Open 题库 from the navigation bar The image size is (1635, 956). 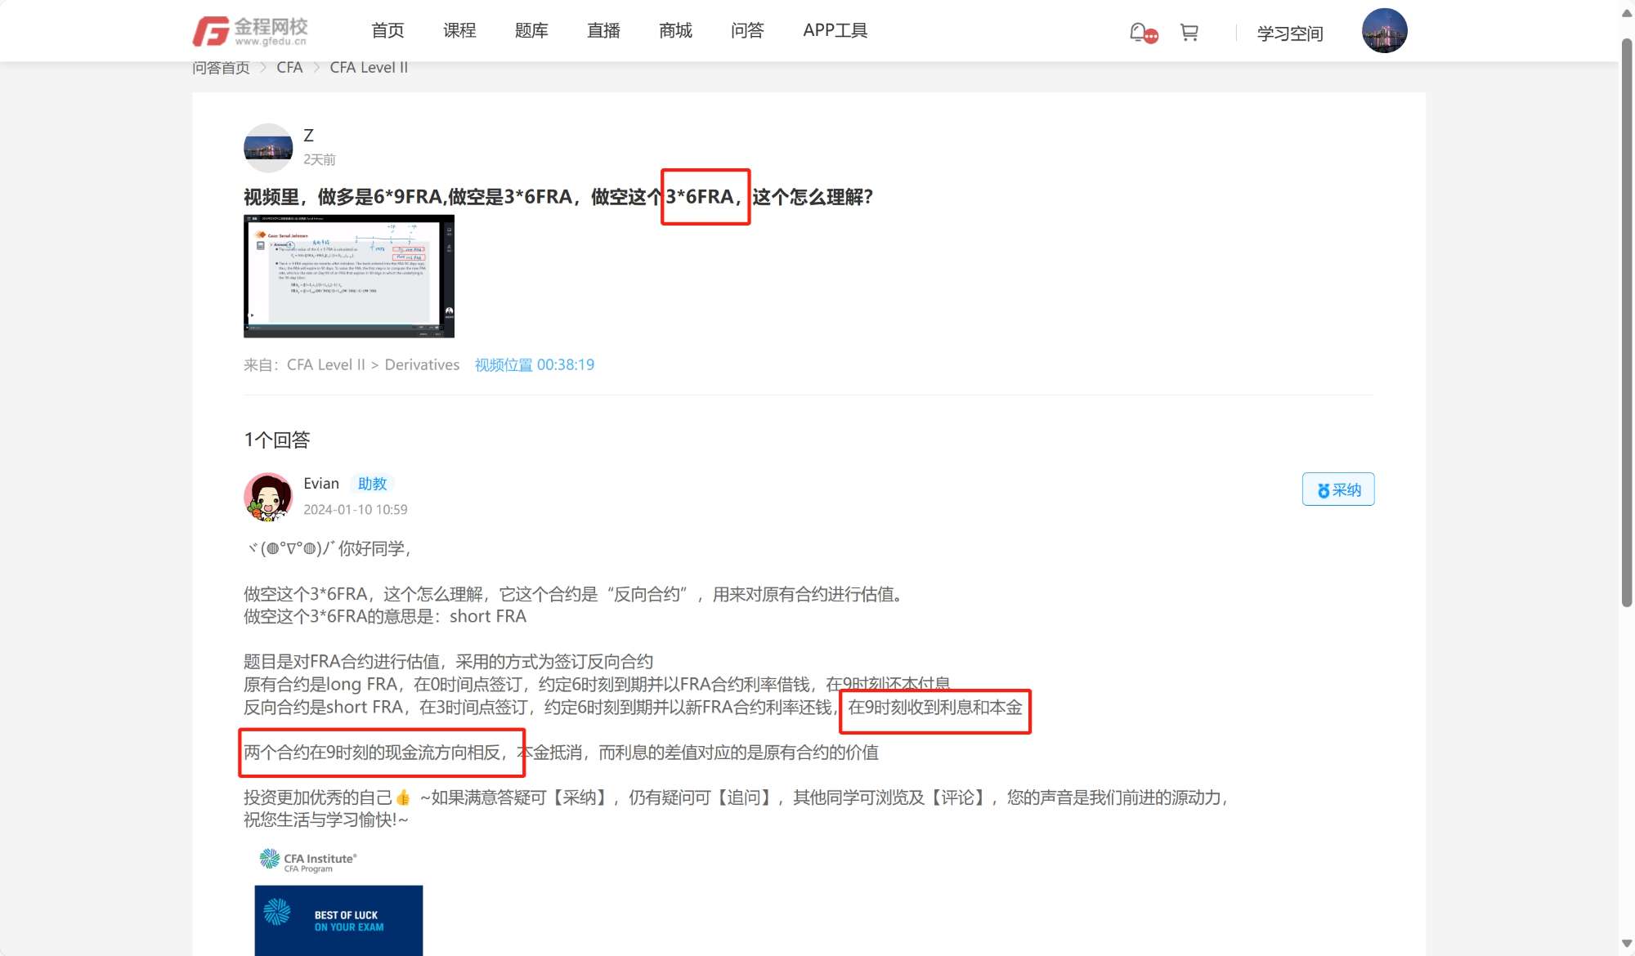[x=531, y=30]
